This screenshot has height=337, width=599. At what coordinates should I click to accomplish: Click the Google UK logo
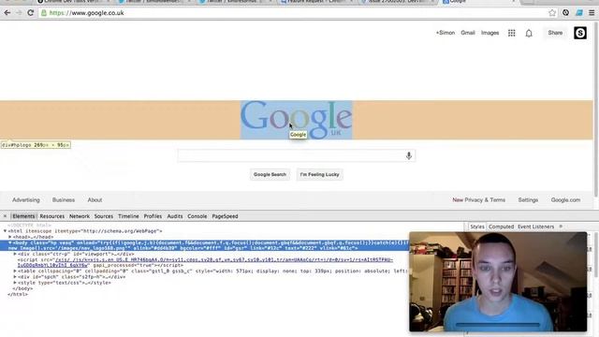[x=296, y=120]
